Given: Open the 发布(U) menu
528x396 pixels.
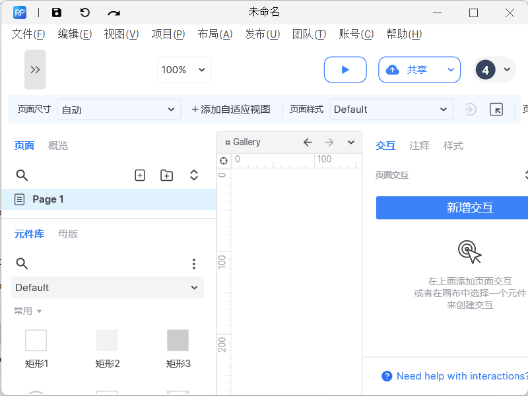Looking at the screenshot, I should 262,34.
